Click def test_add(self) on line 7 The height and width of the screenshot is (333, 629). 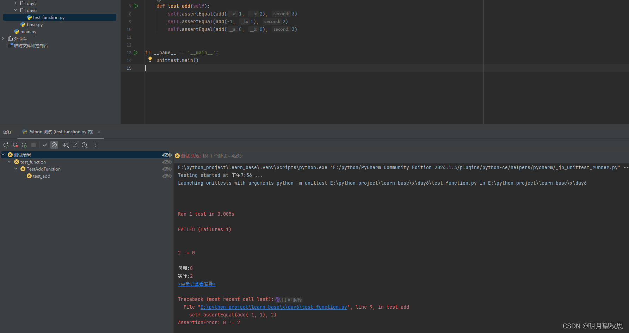[x=183, y=6]
